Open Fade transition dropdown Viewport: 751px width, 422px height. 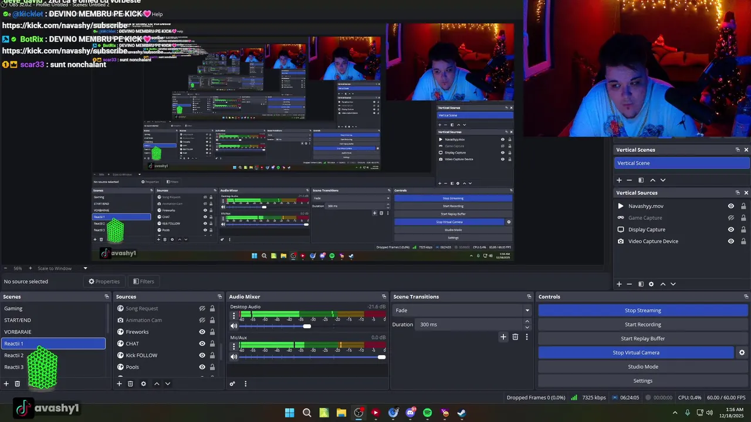tap(462, 311)
